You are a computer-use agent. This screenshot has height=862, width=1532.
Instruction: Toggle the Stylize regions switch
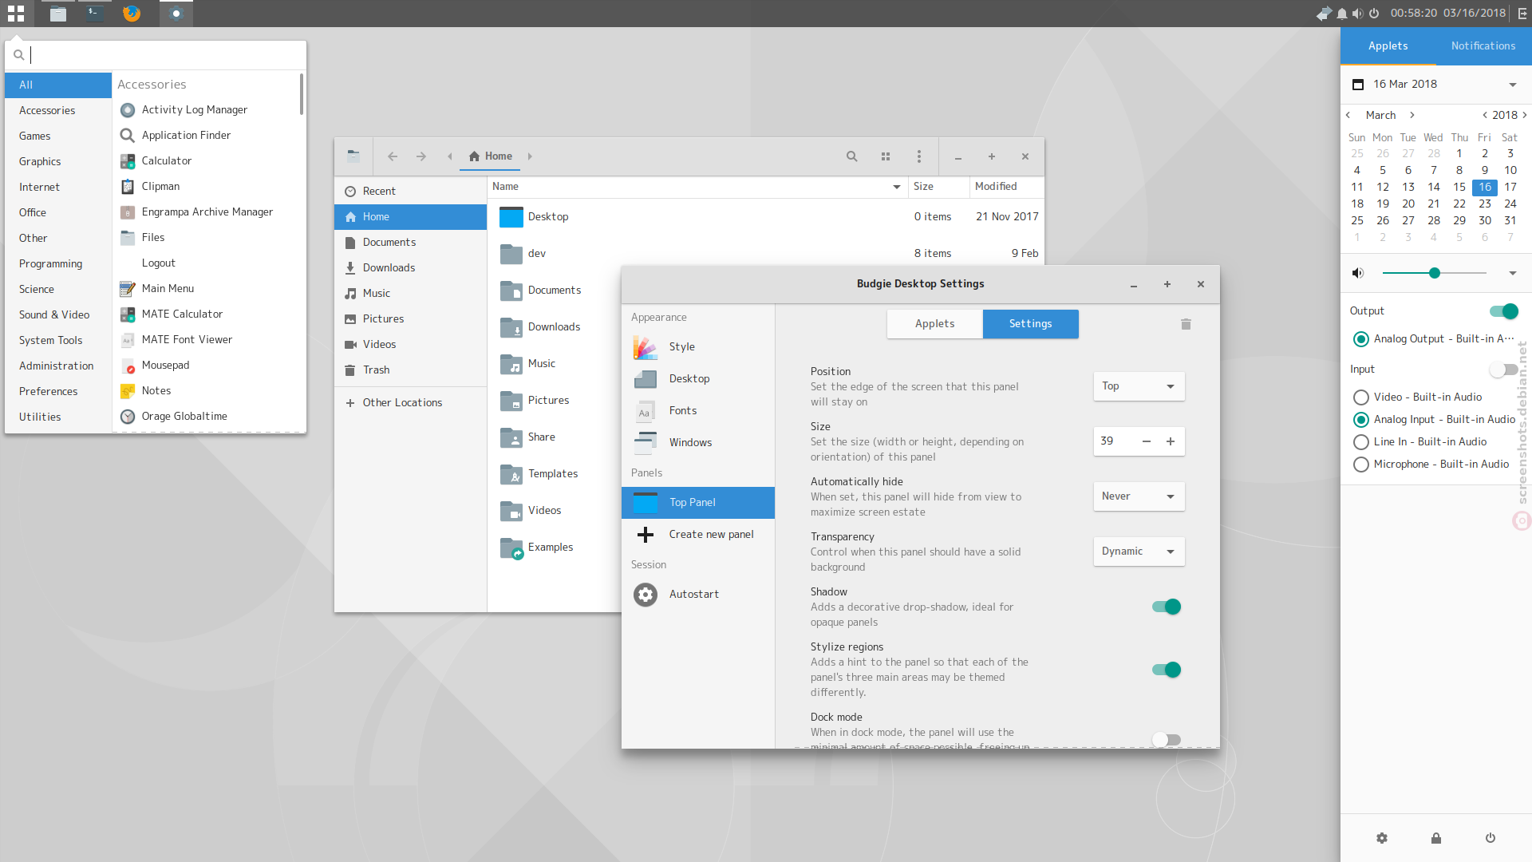pos(1167,670)
